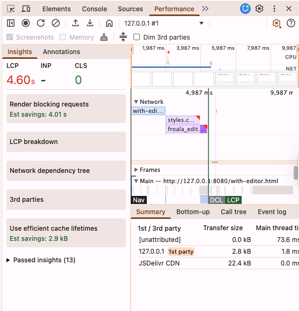Select the froala_edit... network request bar

pyautogui.click(x=186, y=129)
